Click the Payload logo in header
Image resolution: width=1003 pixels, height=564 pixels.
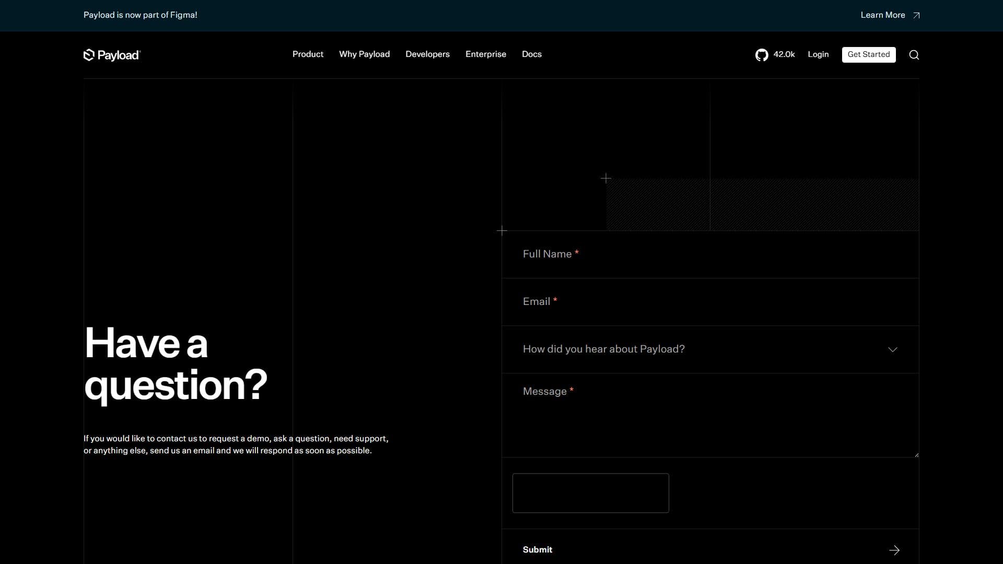pyautogui.click(x=112, y=55)
